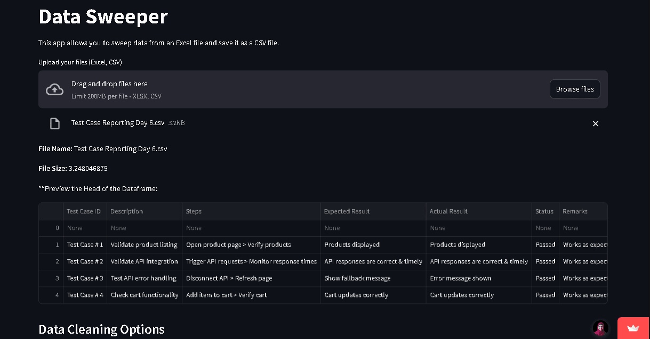650x339 pixels.
Task: Click the Validate API integration cell
Action: pos(145,261)
